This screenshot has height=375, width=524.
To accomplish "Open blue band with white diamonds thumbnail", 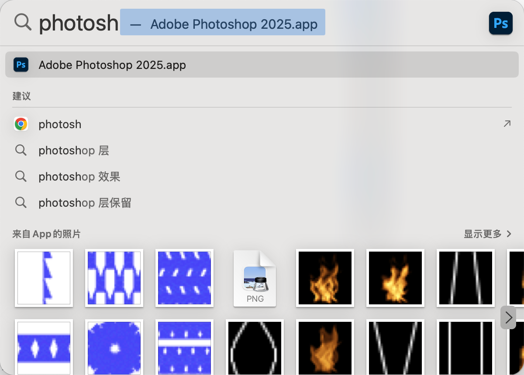I will pyautogui.click(x=44, y=348).
